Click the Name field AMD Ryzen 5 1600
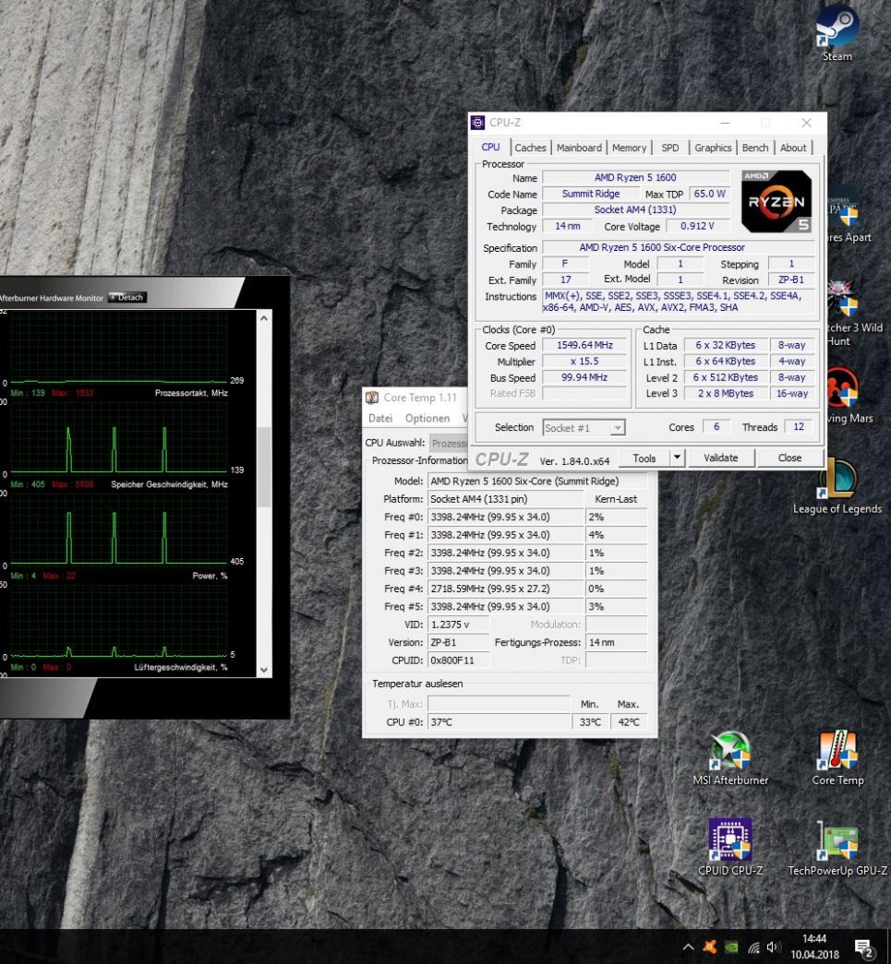The image size is (891, 964). (x=635, y=178)
